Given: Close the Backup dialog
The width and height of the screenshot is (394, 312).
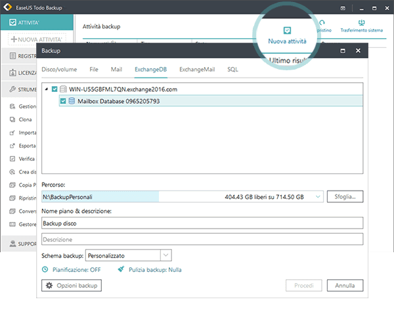Looking at the screenshot, I should pyautogui.click(x=358, y=51).
